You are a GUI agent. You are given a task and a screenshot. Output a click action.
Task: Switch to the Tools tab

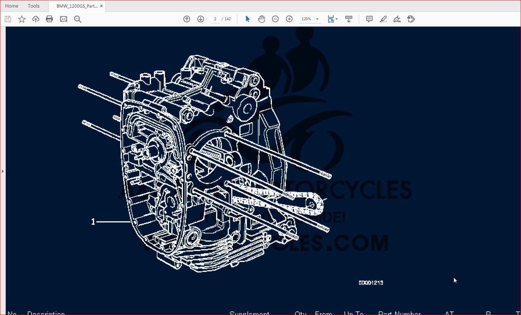(x=34, y=6)
